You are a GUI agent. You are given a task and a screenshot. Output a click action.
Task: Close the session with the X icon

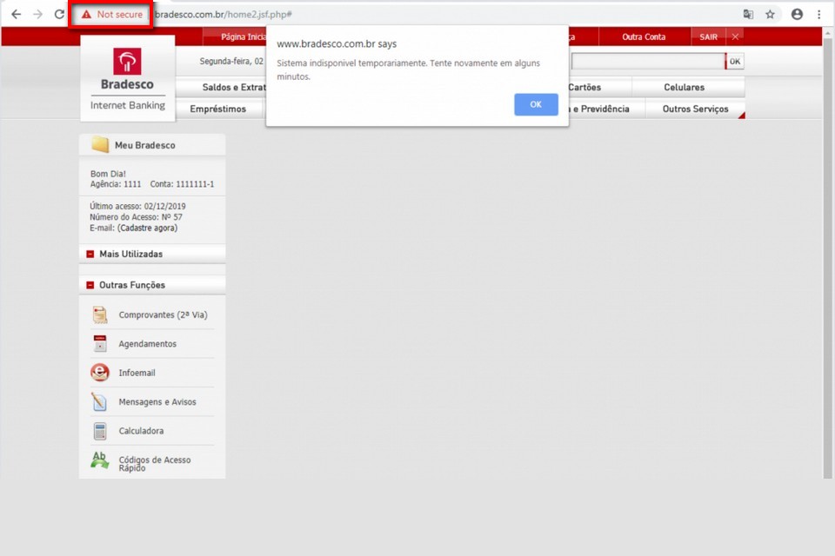(x=736, y=36)
